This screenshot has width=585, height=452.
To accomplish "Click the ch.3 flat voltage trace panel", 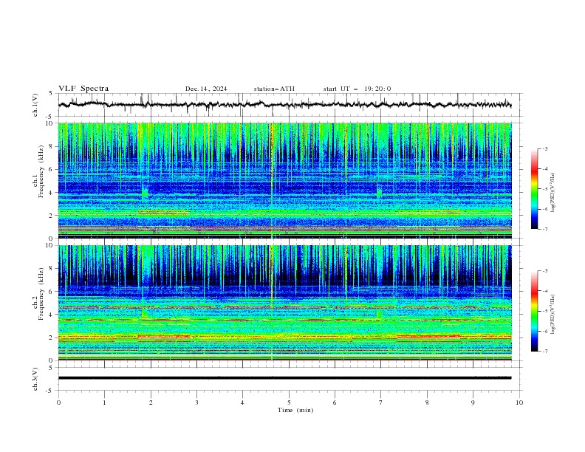I will click(290, 379).
